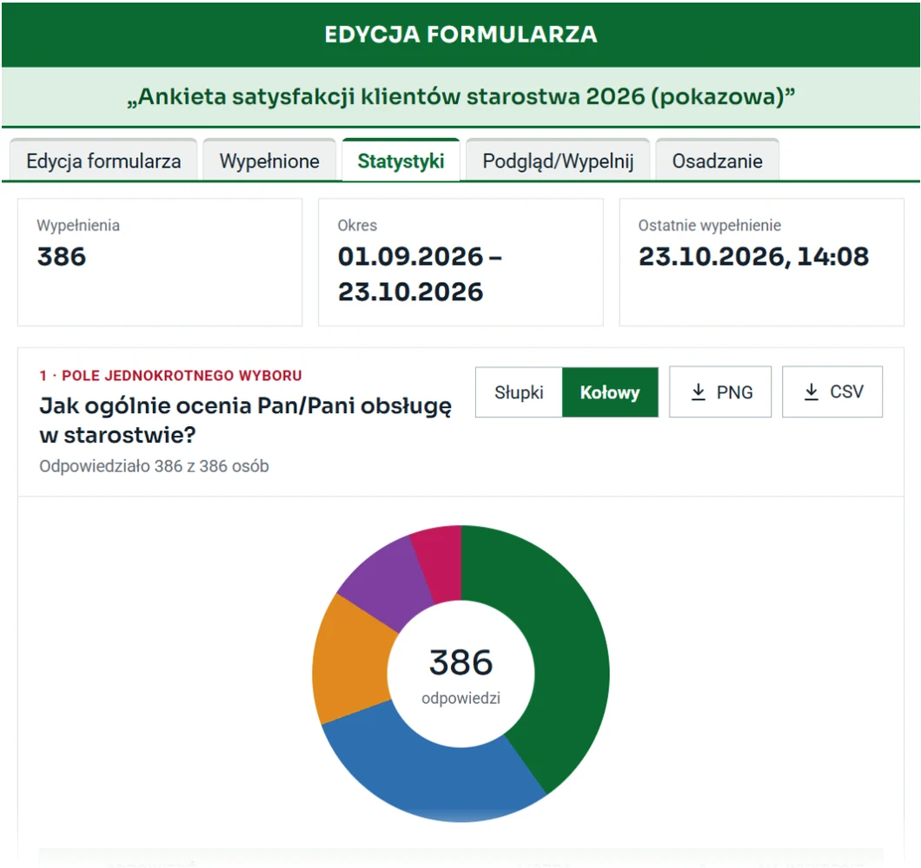The width and height of the screenshot is (921, 868).
Task: Click the Odpowiedziało 386 z 386 osób text
Action: tap(154, 466)
